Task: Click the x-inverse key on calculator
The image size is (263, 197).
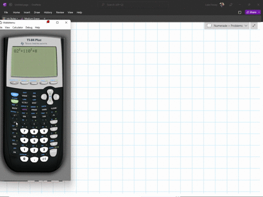Action: point(15,115)
